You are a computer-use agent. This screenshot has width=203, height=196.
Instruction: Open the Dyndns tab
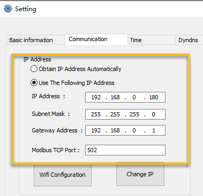(189, 40)
